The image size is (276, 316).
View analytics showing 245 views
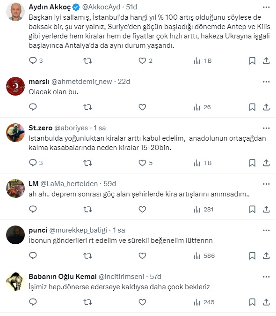(x=204, y=302)
